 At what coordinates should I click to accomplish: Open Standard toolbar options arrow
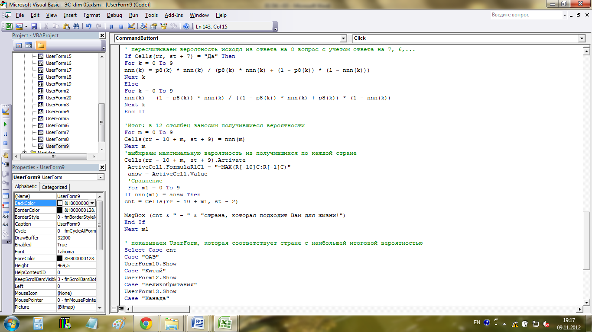point(276,29)
